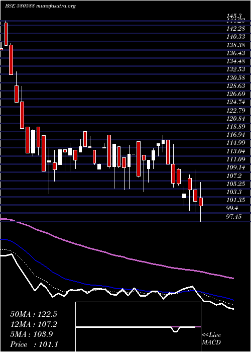Select the 138.38 price level label
The width and height of the screenshot is (251, 352).
[x=235, y=45]
